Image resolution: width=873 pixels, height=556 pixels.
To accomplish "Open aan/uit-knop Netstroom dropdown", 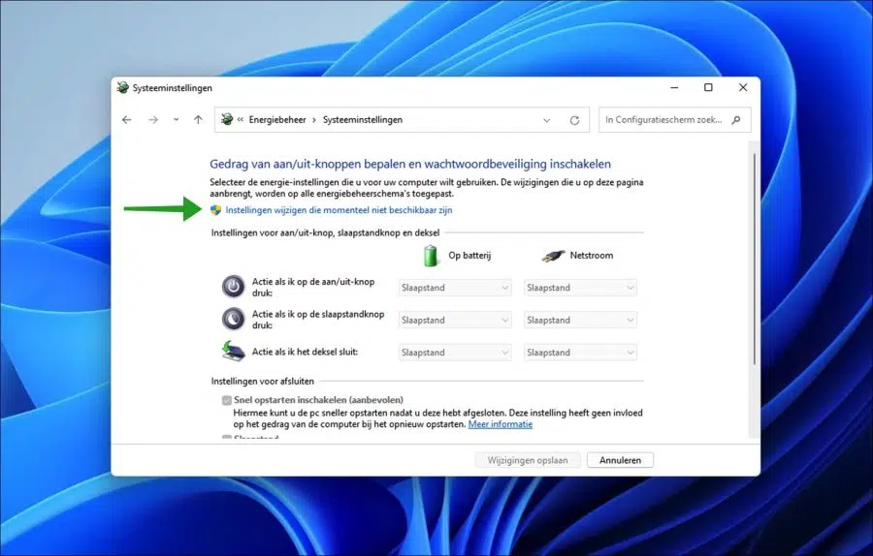I will click(x=580, y=288).
